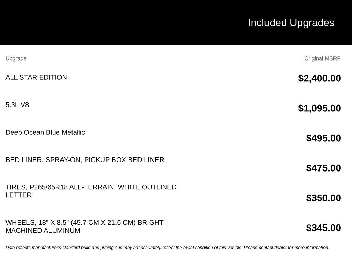
Task: Click the ALL STAR EDITION upgrade name
Action: point(36,77)
